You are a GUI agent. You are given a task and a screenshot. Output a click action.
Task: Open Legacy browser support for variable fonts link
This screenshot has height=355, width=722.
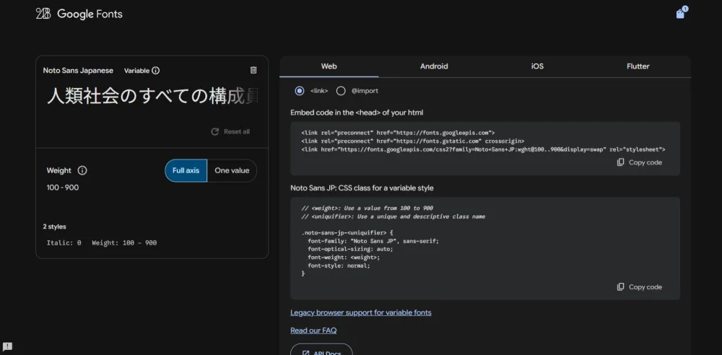360,312
